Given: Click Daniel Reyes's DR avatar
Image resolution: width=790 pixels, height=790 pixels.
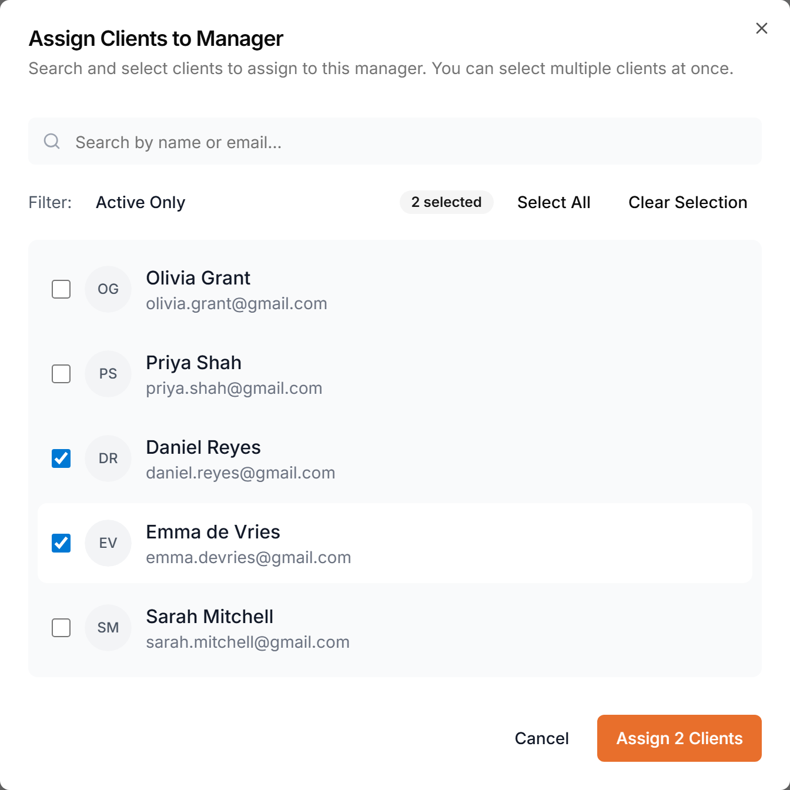Looking at the screenshot, I should pyautogui.click(x=108, y=458).
